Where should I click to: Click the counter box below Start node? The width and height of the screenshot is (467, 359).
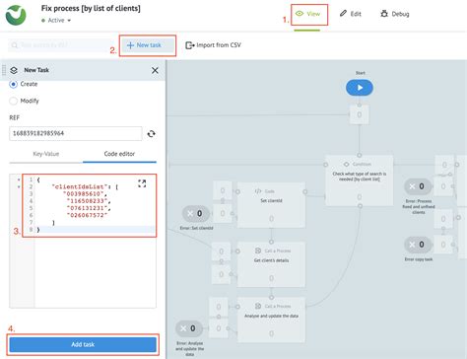359,114
